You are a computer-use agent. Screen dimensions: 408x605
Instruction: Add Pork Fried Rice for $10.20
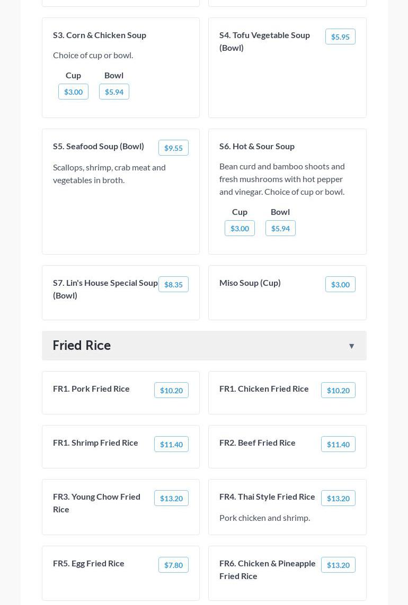pos(171,390)
